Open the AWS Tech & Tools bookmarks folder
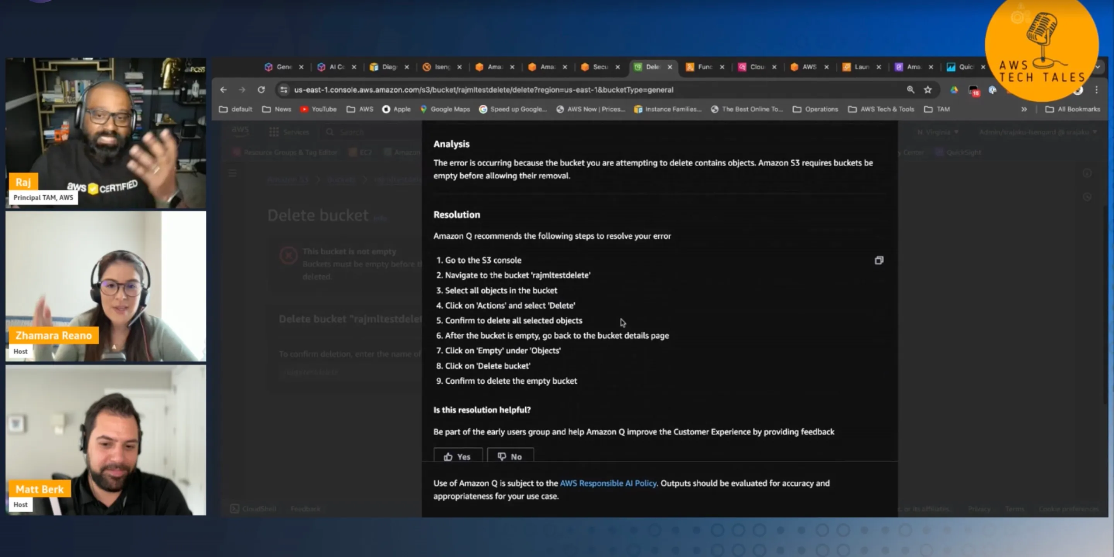The height and width of the screenshot is (557, 1114). pyautogui.click(x=881, y=109)
